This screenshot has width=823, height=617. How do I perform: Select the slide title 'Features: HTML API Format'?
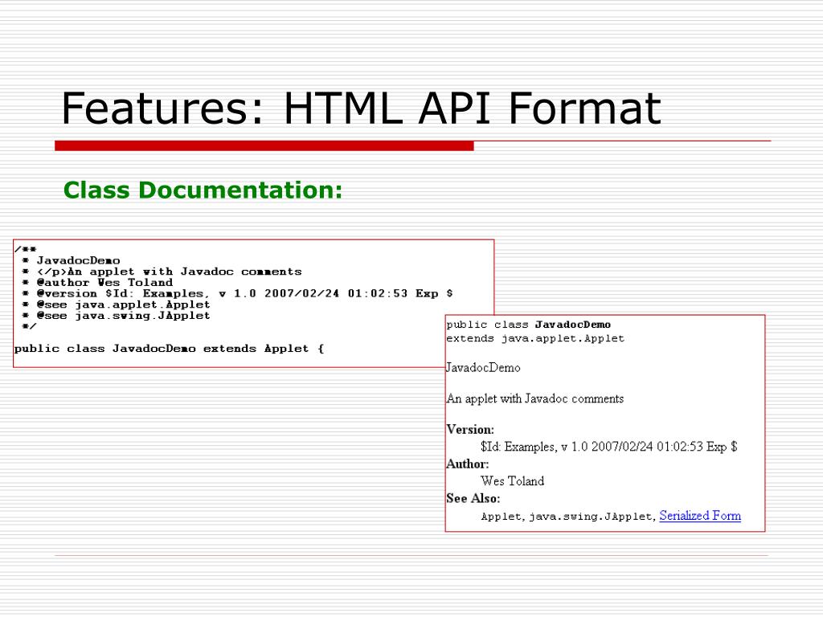[x=361, y=108]
